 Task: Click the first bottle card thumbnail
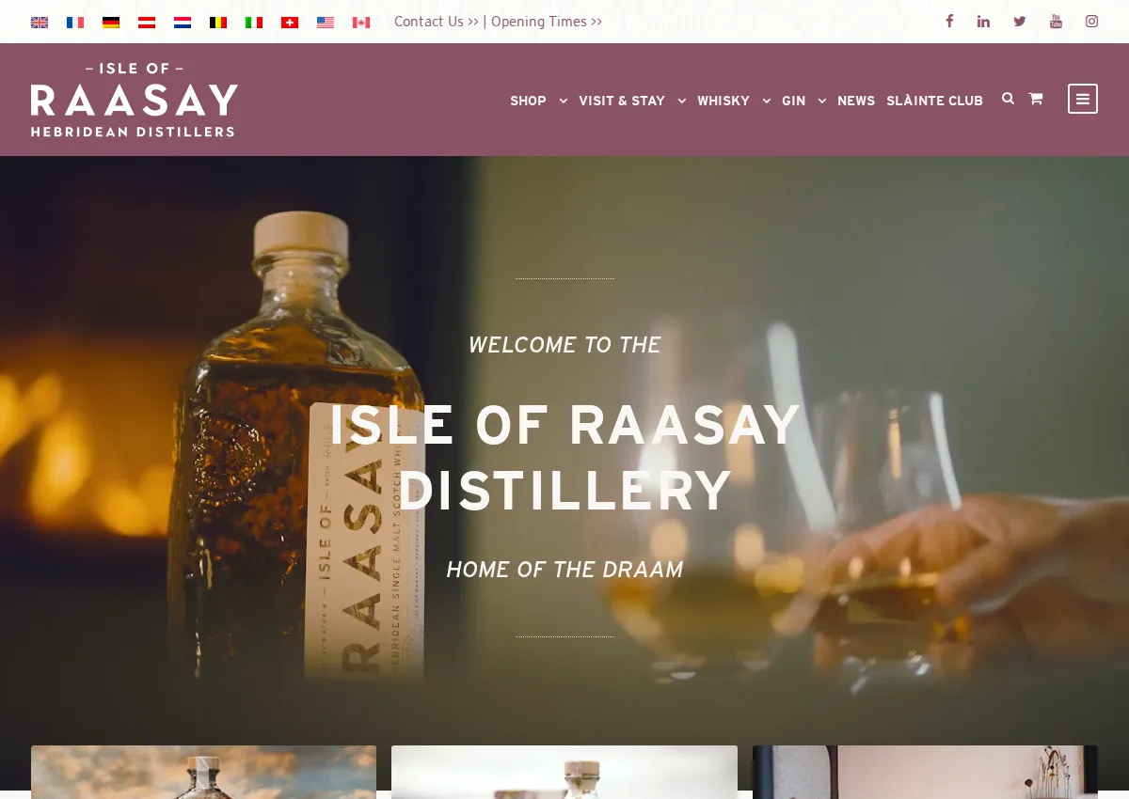click(x=203, y=772)
